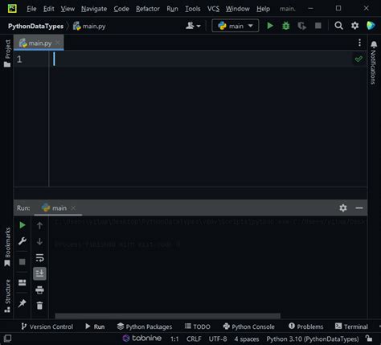The image size is (381, 345).
Task: Open the Run tool window button
Action: pos(95,327)
